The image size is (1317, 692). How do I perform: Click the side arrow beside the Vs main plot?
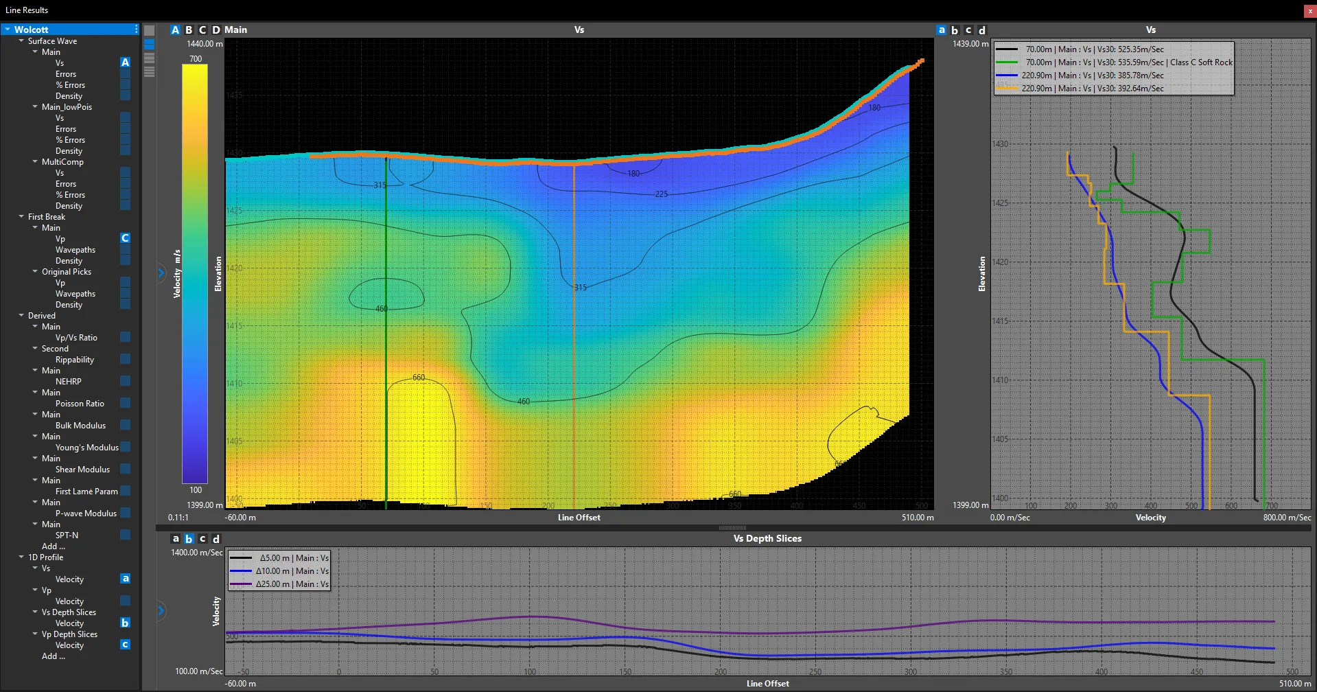point(161,273)
